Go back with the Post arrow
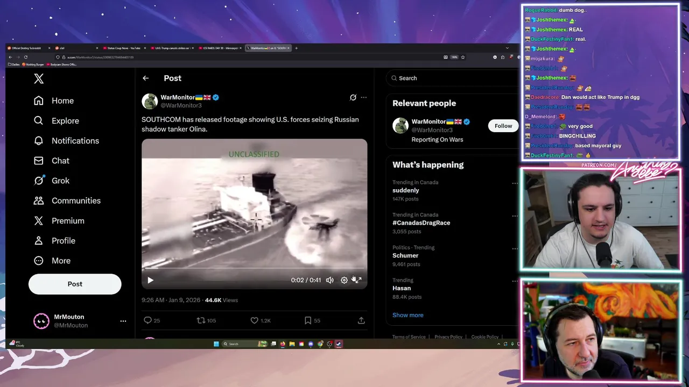The width and height of the screenshot is (689, 387). [x=146, y=78]
